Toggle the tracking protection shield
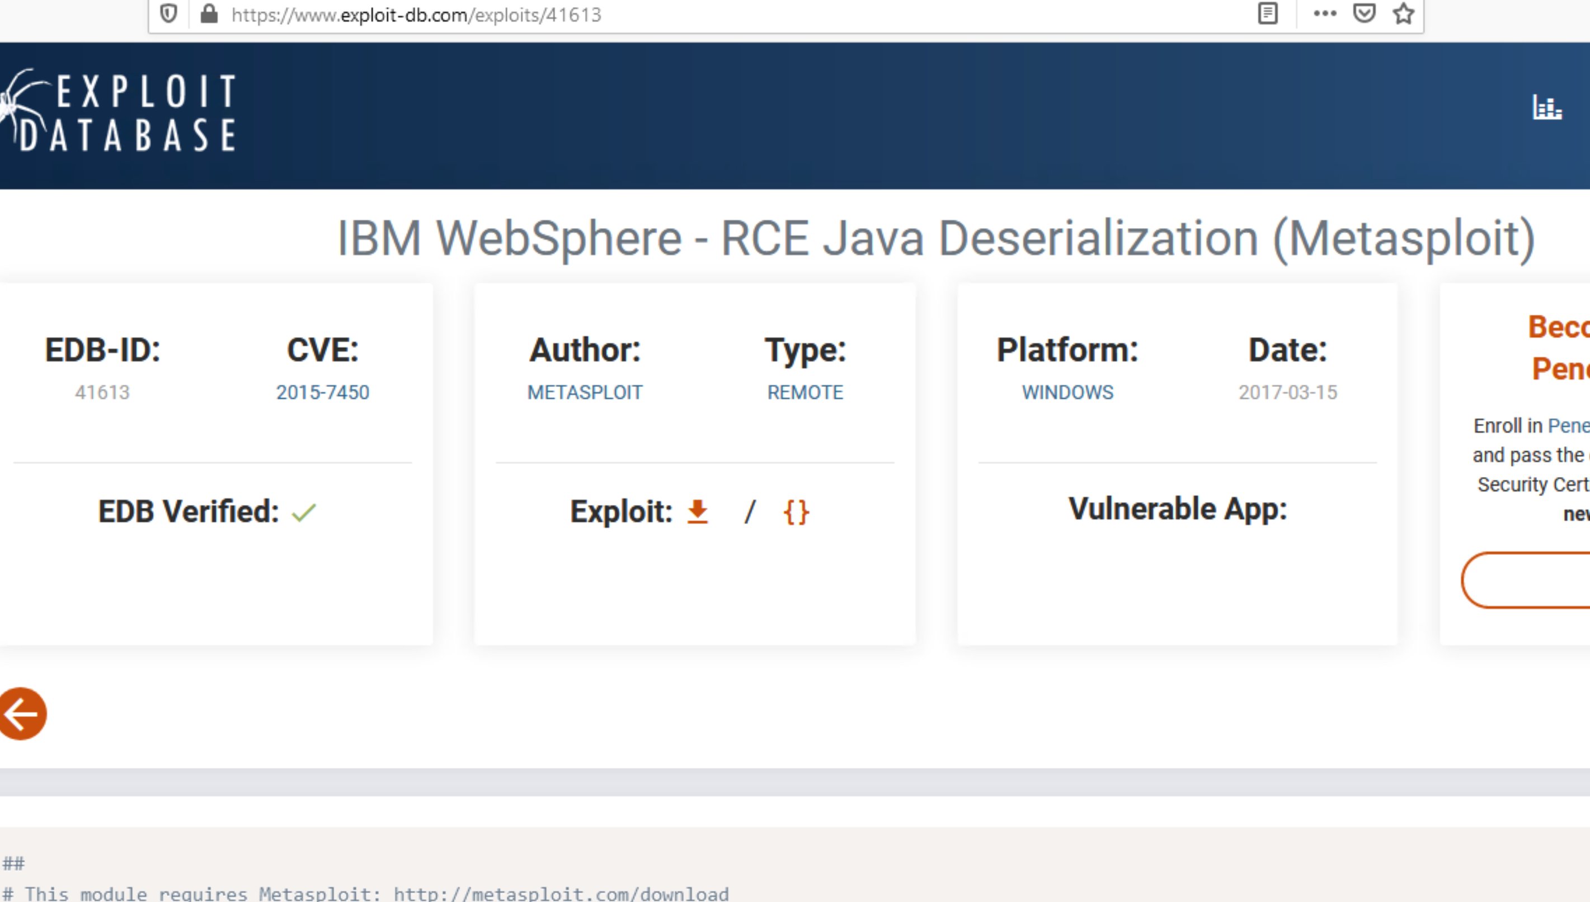 168,12
